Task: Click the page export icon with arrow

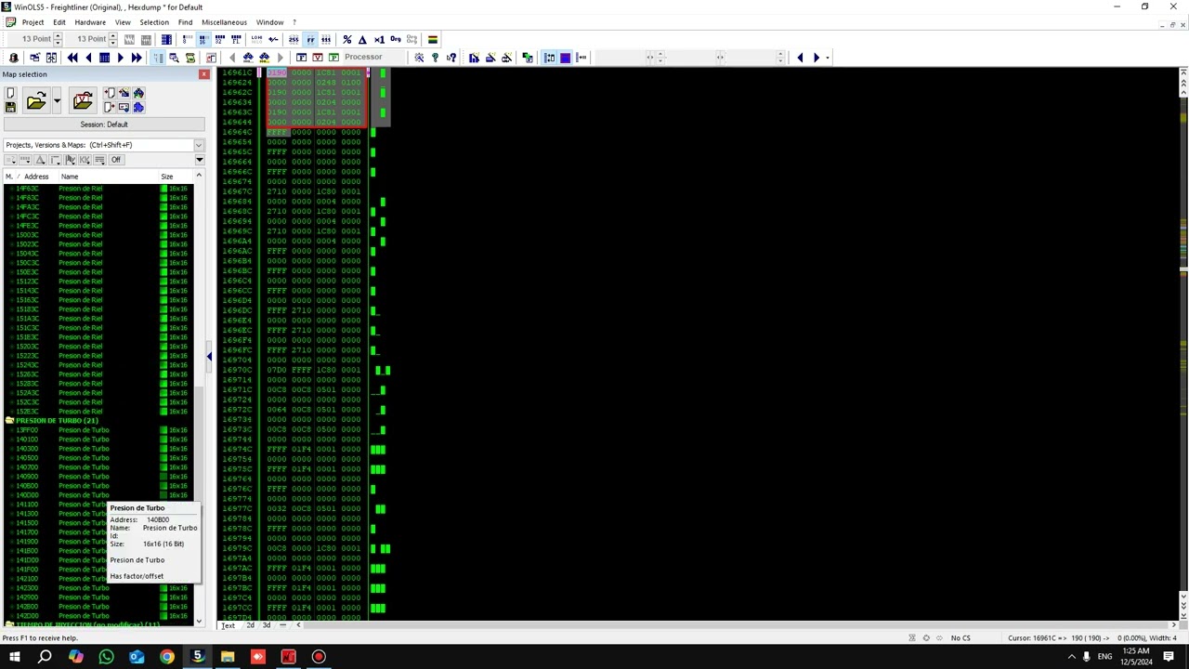Action: pyautogui.click(x=109, y=108)
